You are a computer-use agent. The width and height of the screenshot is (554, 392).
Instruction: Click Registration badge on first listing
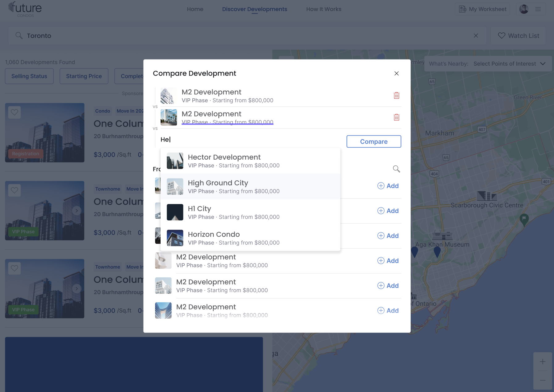coord(26,154)
